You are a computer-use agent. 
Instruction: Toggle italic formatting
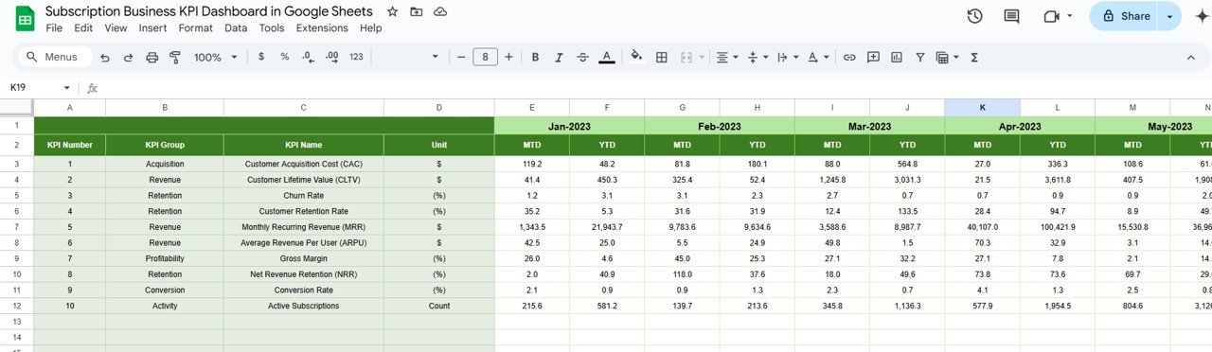point(559,58)
